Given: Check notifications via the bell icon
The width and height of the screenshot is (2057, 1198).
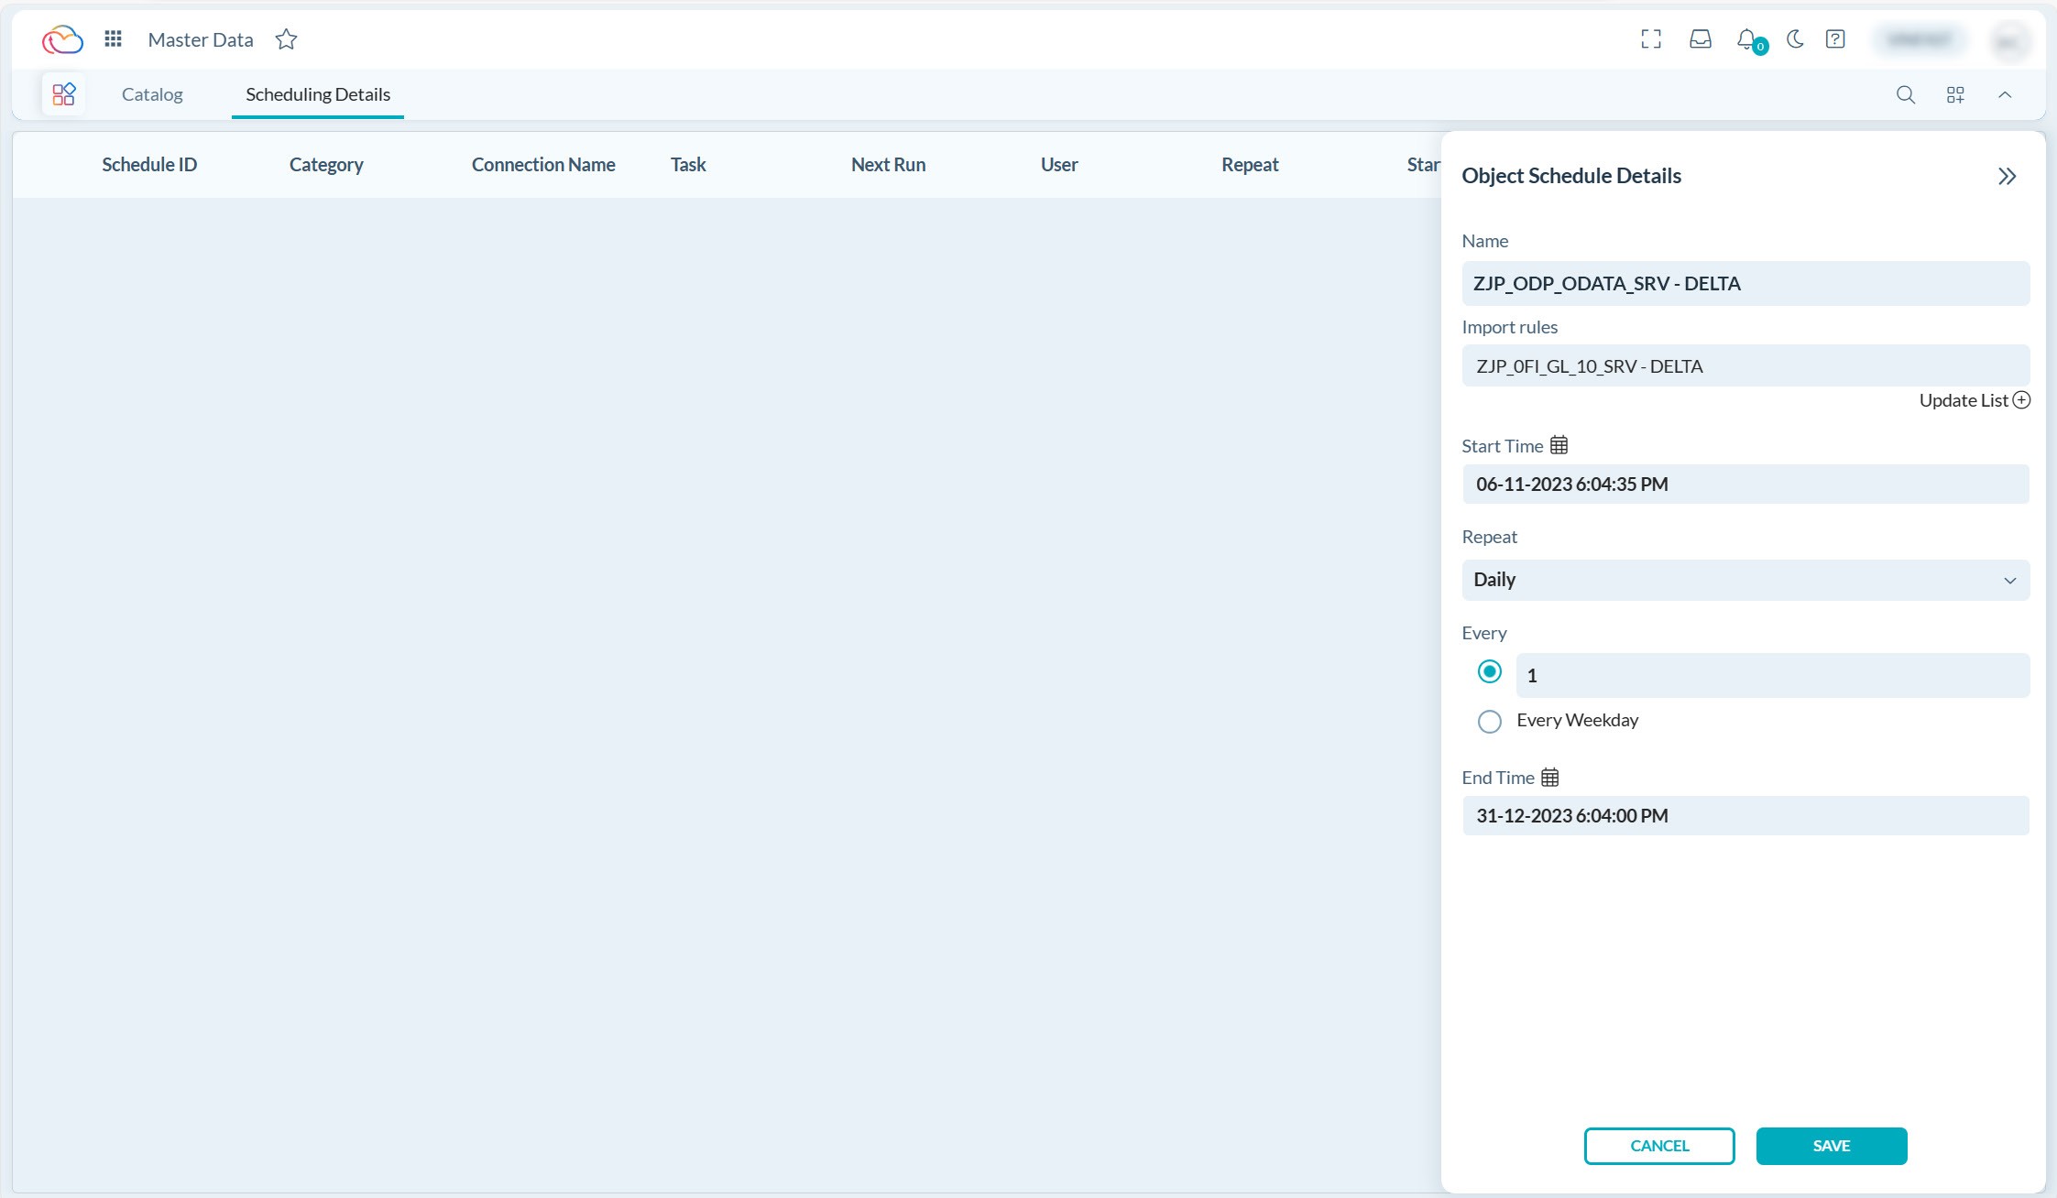Looking at the screenshot, I should (x=1747, y=39).
